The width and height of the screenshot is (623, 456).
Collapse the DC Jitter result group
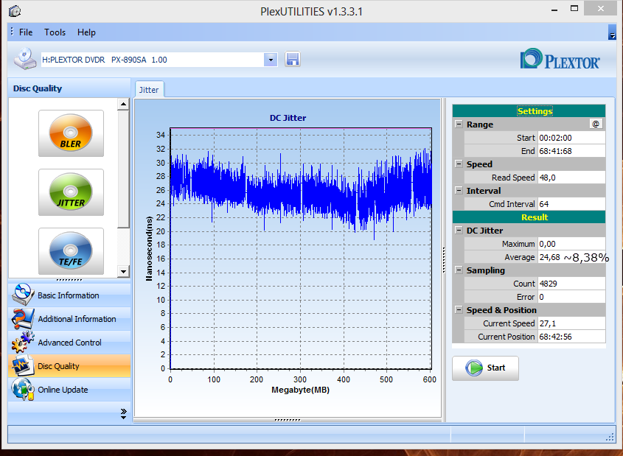click(459, 230)
